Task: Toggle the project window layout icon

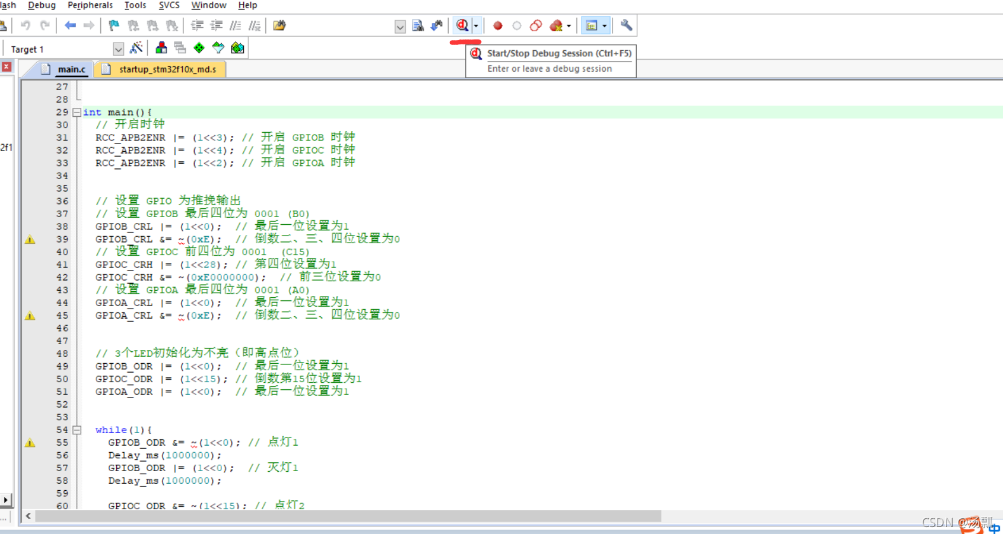Action: [592, 25]
